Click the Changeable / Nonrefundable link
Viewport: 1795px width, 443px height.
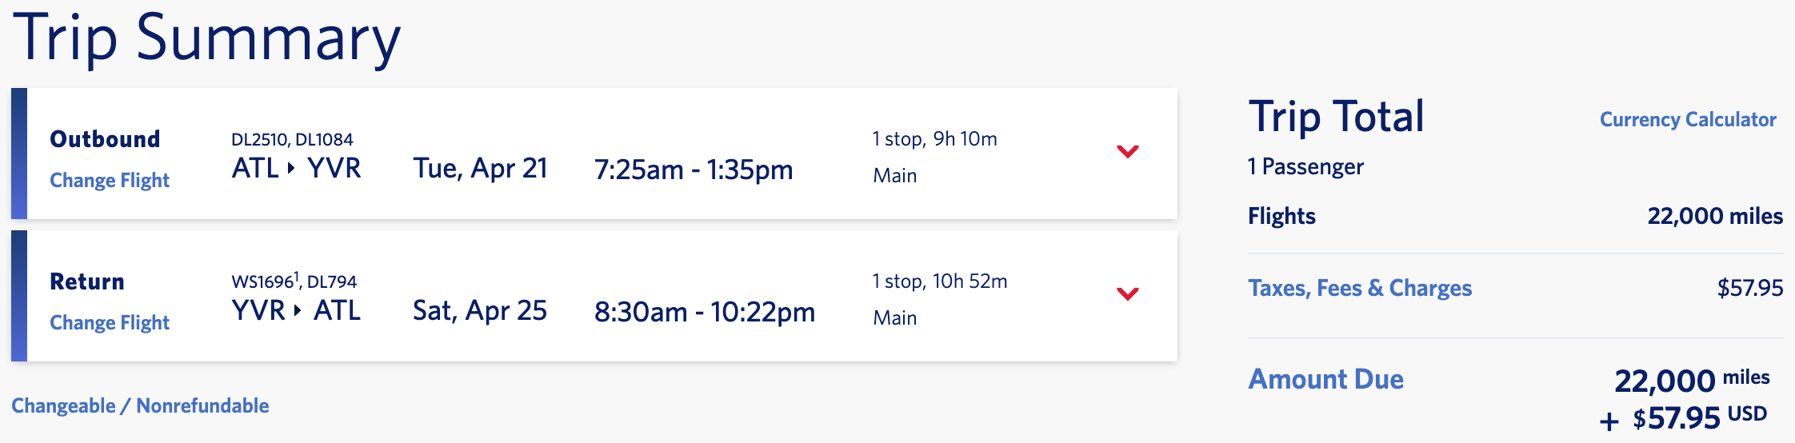[x=140, y=405]
